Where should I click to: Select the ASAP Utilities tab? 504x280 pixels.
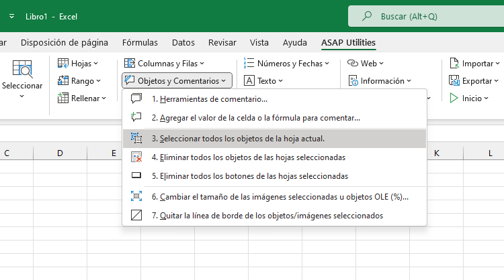click(348, 42)
